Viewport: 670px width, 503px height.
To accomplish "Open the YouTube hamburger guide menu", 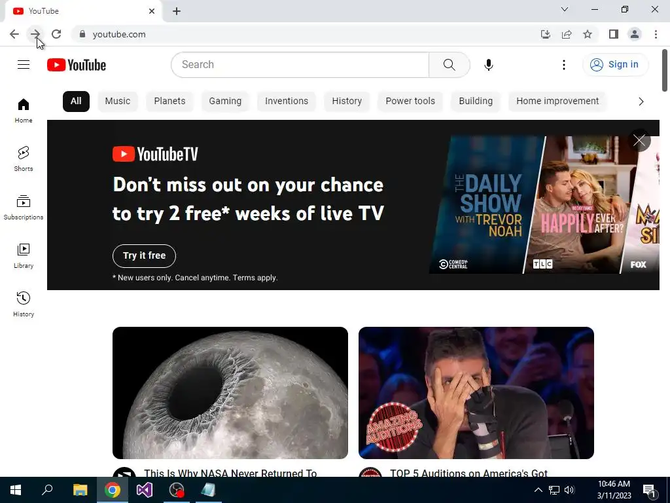I will click(x=24, y=65).
